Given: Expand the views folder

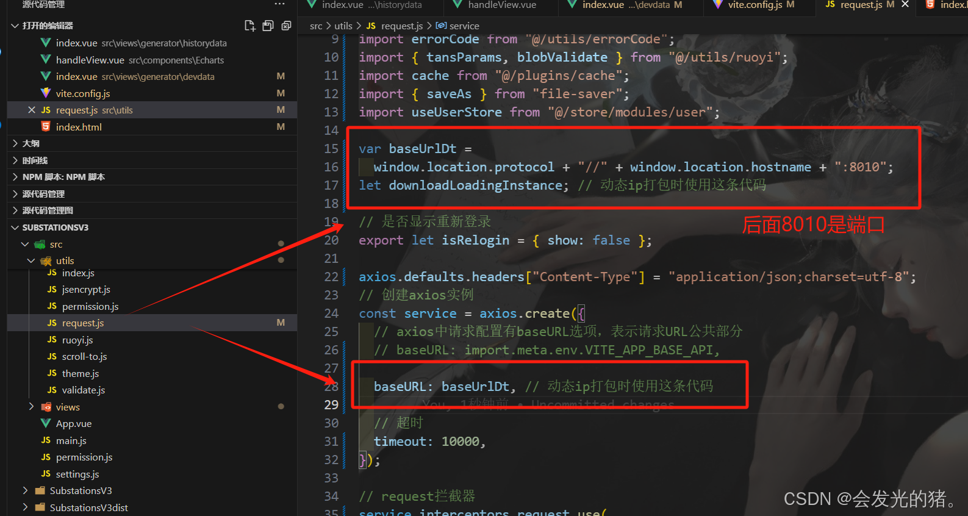Looking at the screenshot, I should coord(31,407).
